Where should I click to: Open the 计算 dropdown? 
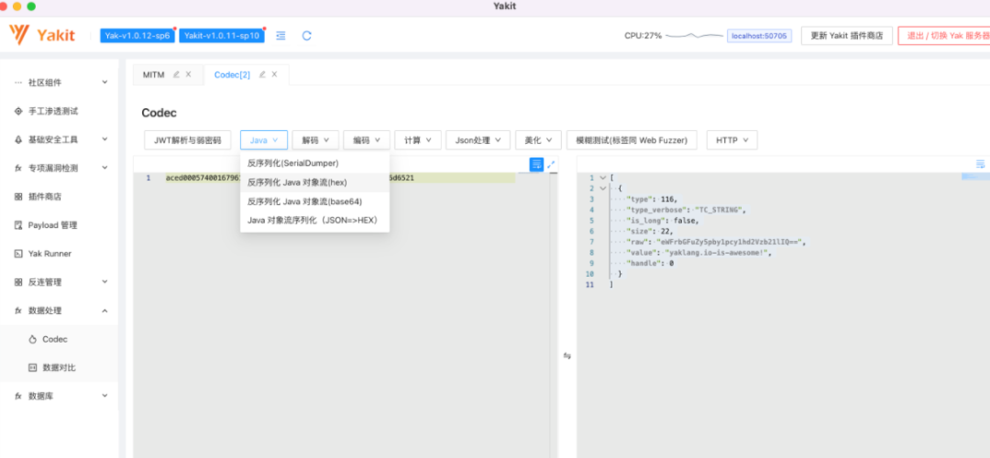418,140
